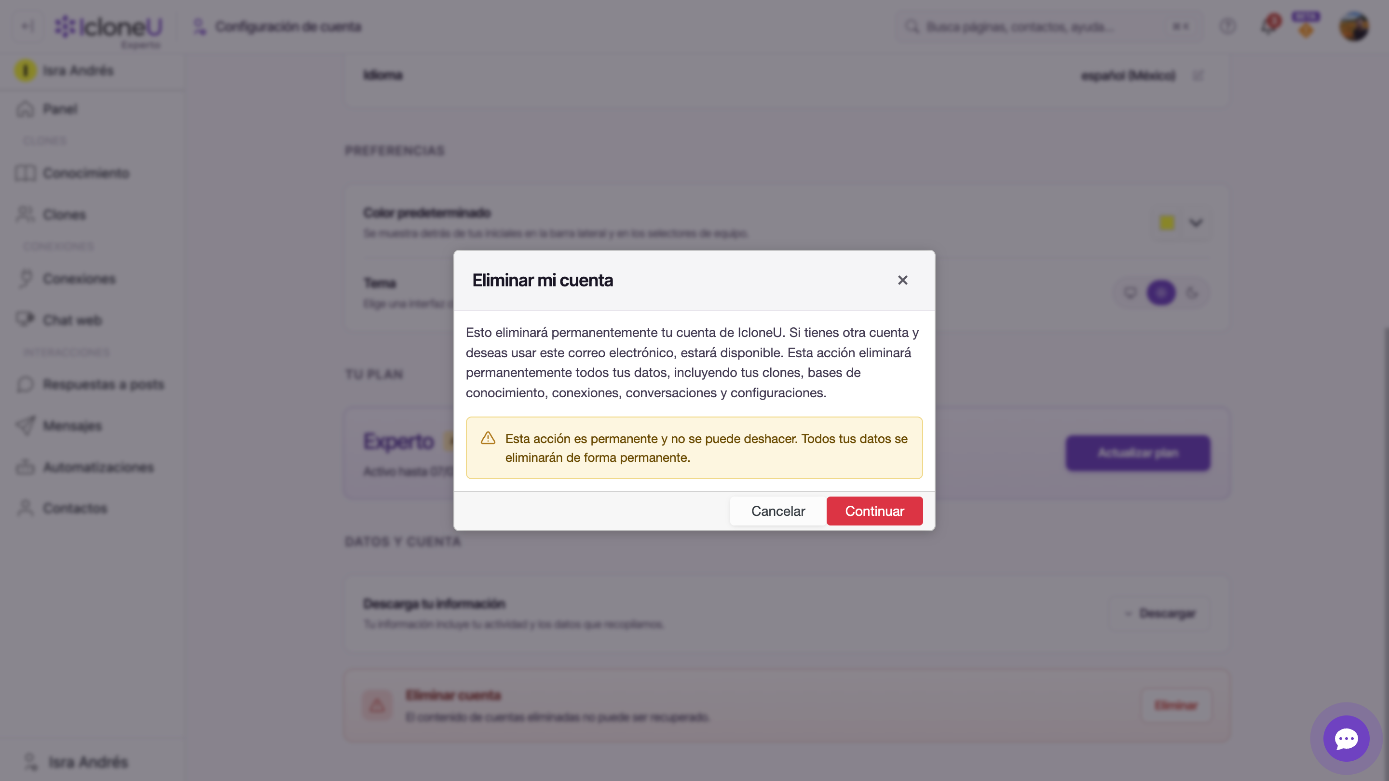
Task: Open the notifications bell icon
Action: pyautogui.click(x=1268, y=26)
